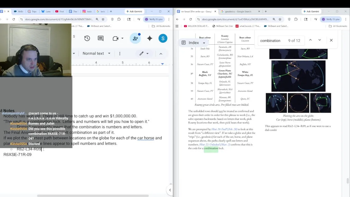
Task: Collapse the Docs toolbar with the up chevron
Action: pyautogui.click(x=161, y=53)
